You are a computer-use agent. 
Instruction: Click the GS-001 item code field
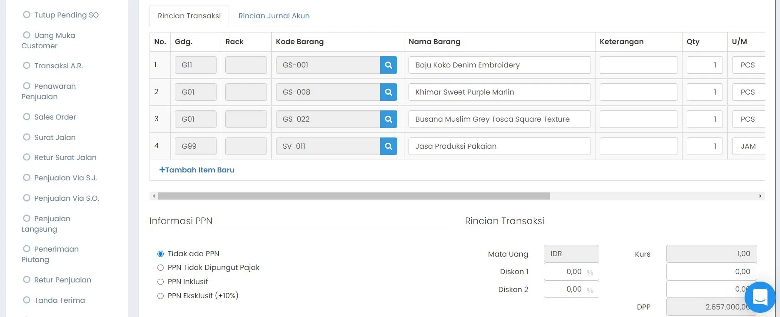pos(328,65)
